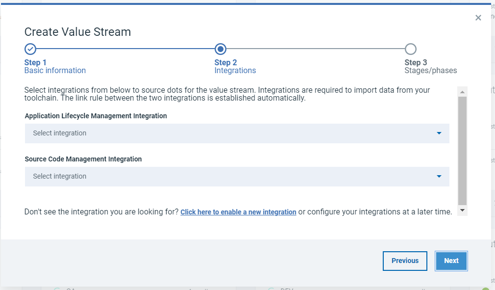This screenshot has height=290, width=495.
Task: Click the active Step 2 circle indicator
Action: coord(221,49)
